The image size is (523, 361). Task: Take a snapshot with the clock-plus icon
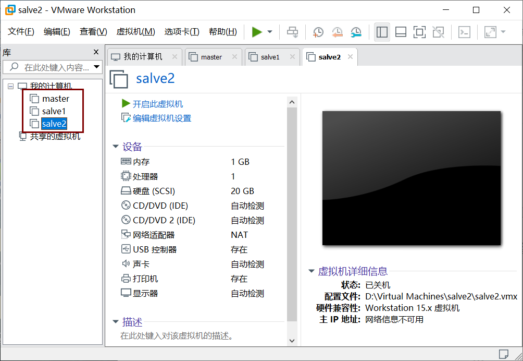318,32
